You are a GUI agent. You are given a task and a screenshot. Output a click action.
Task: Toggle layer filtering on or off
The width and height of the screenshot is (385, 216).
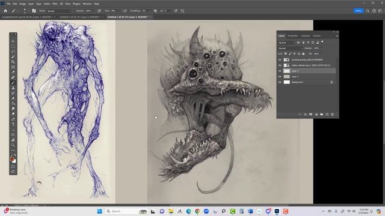click(x=322, y=42)
